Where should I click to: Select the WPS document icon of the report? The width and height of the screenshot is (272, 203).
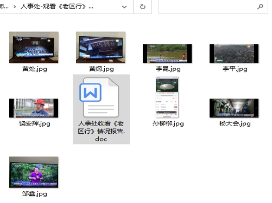click(99, 97)
